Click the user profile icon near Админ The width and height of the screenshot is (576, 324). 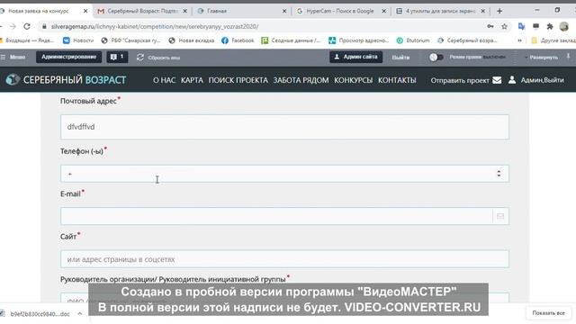[x=512, y=80]
